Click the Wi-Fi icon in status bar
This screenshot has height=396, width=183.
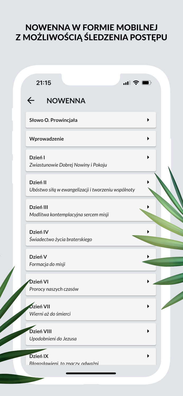(x=136, y=83)
